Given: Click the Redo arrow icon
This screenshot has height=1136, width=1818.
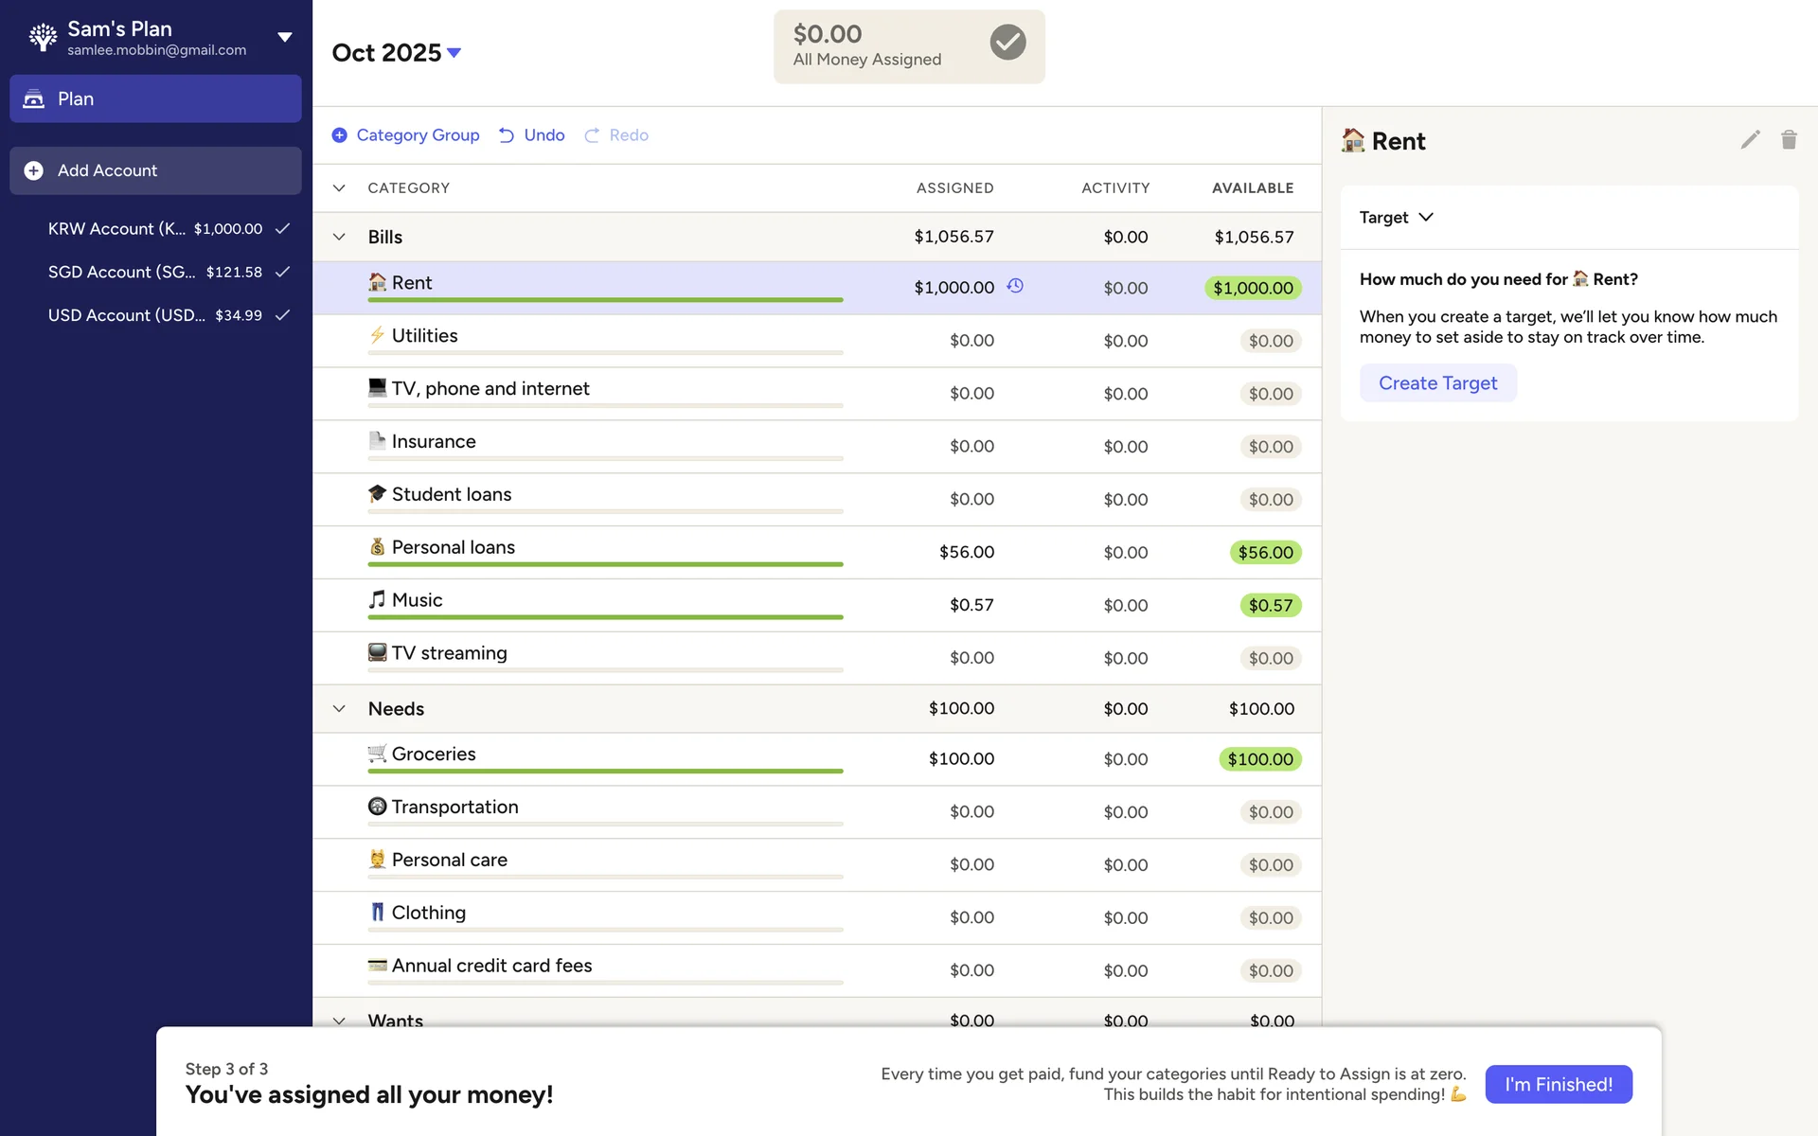Looking at the screenshot, I should click(x=592, y=135).
